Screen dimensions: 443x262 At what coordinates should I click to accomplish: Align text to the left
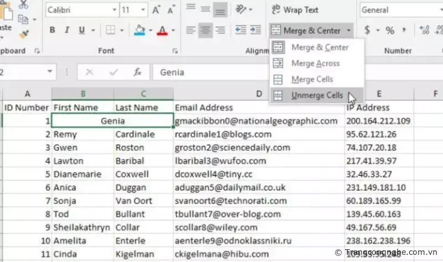(191, 30)
